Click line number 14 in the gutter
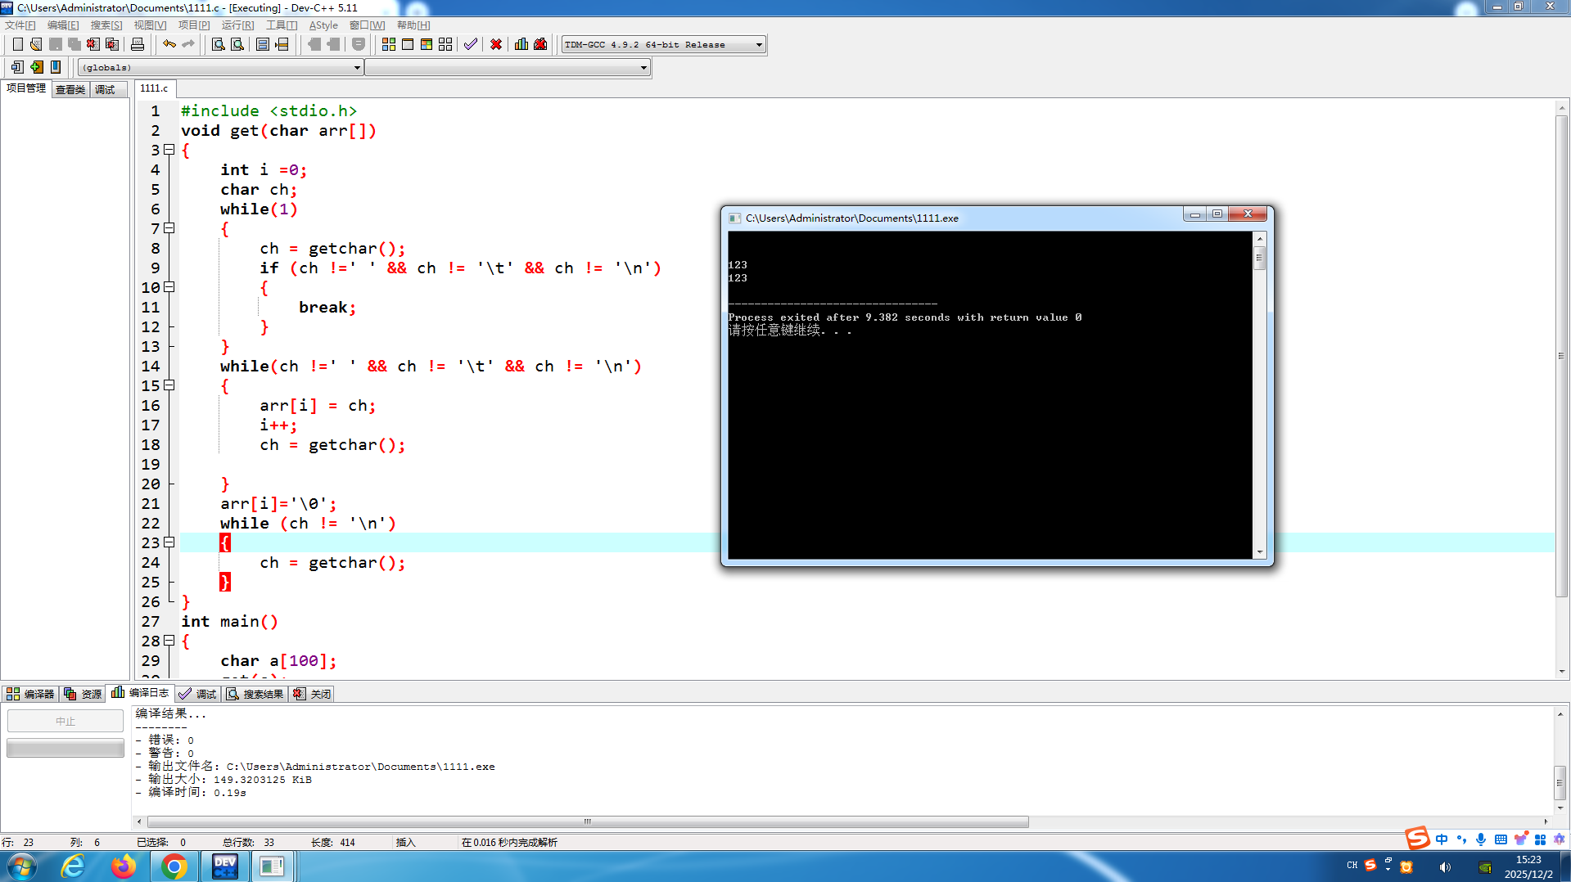The width and height of the screenshot is (1571, 882). [x=151, y=366]
